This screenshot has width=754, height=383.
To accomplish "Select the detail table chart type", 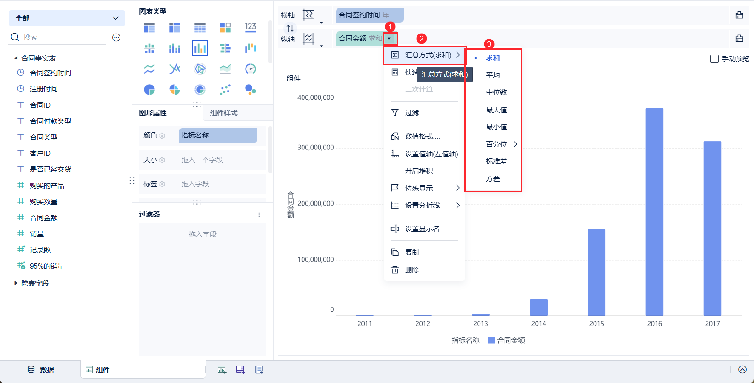I will [200, 28].
